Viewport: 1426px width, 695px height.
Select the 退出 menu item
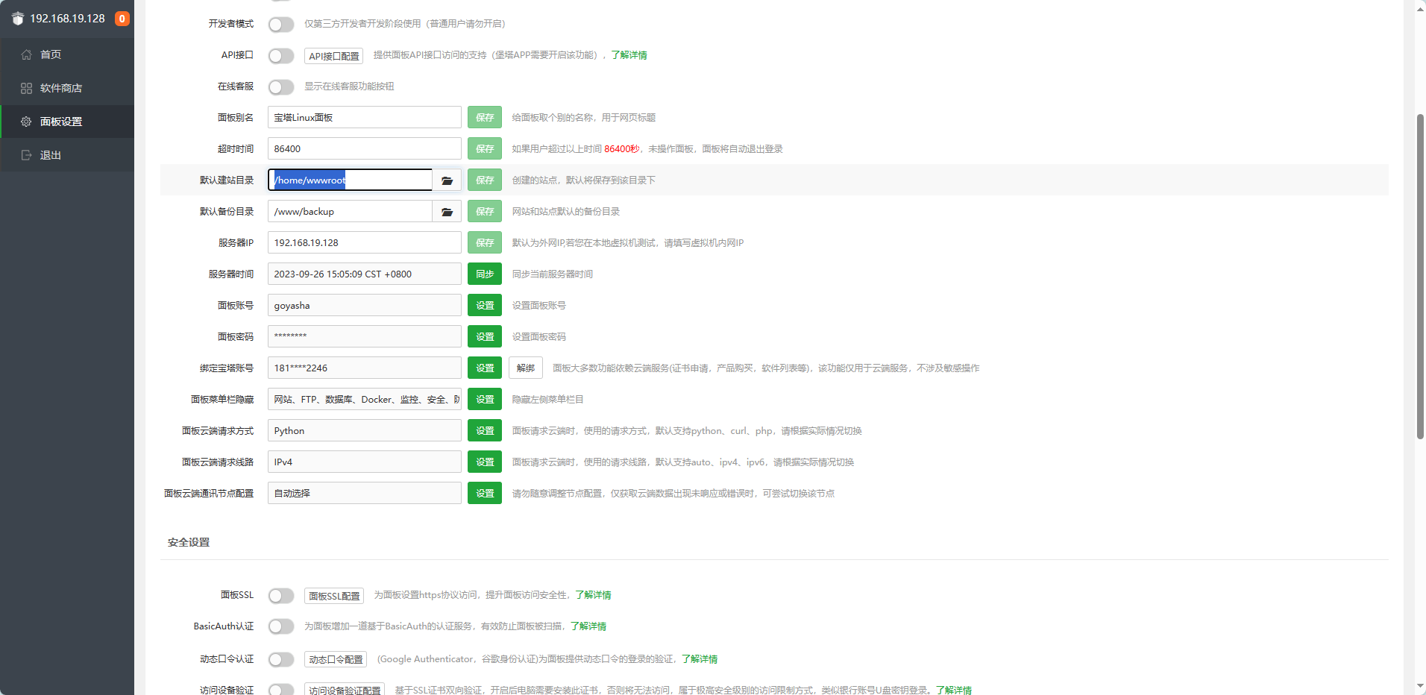coord(51,155)
